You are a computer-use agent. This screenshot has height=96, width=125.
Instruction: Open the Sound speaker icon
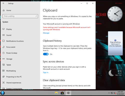pos(3,35)
